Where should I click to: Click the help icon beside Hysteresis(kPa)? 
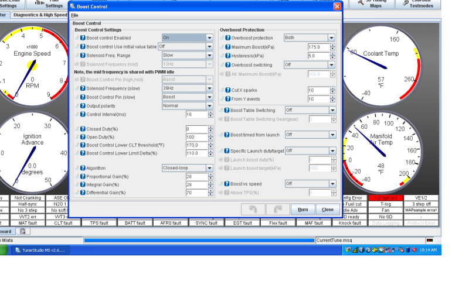pos(227,56)
